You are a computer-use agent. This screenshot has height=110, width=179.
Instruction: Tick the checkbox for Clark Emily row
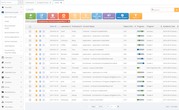pos(30,31)
